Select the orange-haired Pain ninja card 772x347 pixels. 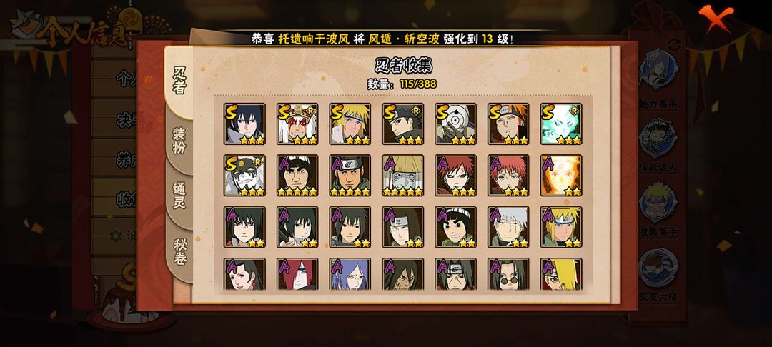[x=508, y=124]
